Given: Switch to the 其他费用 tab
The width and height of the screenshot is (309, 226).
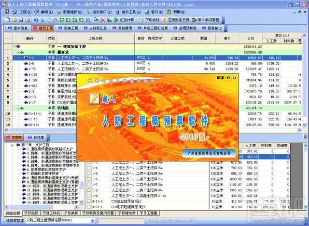Looking at the screenshot, I should tap(122, 28).
